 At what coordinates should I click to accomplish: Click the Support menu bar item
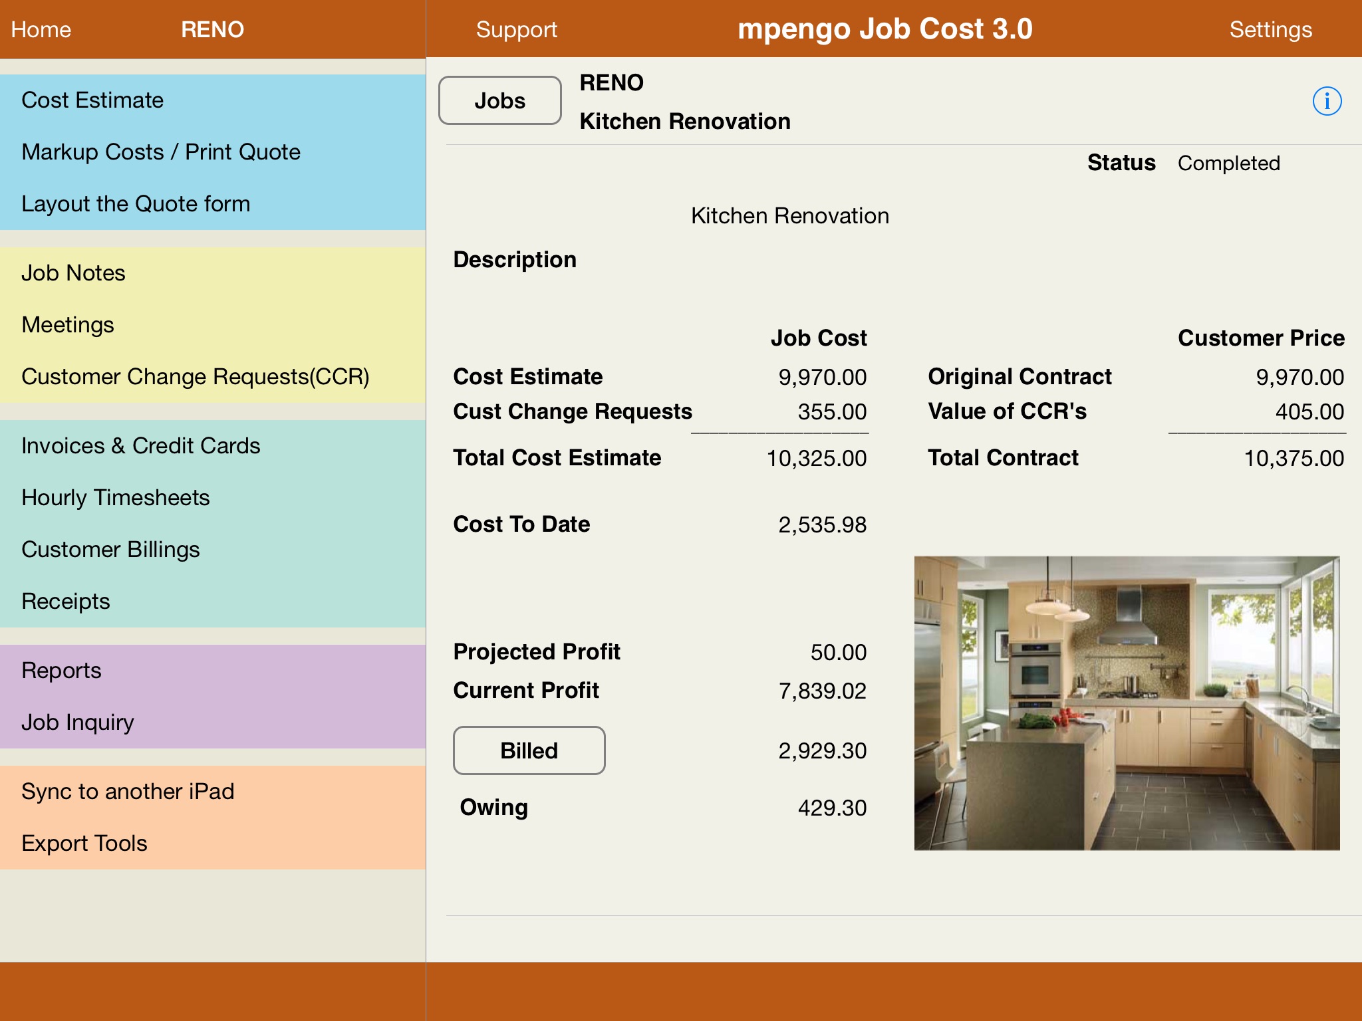tap(516, 27)
